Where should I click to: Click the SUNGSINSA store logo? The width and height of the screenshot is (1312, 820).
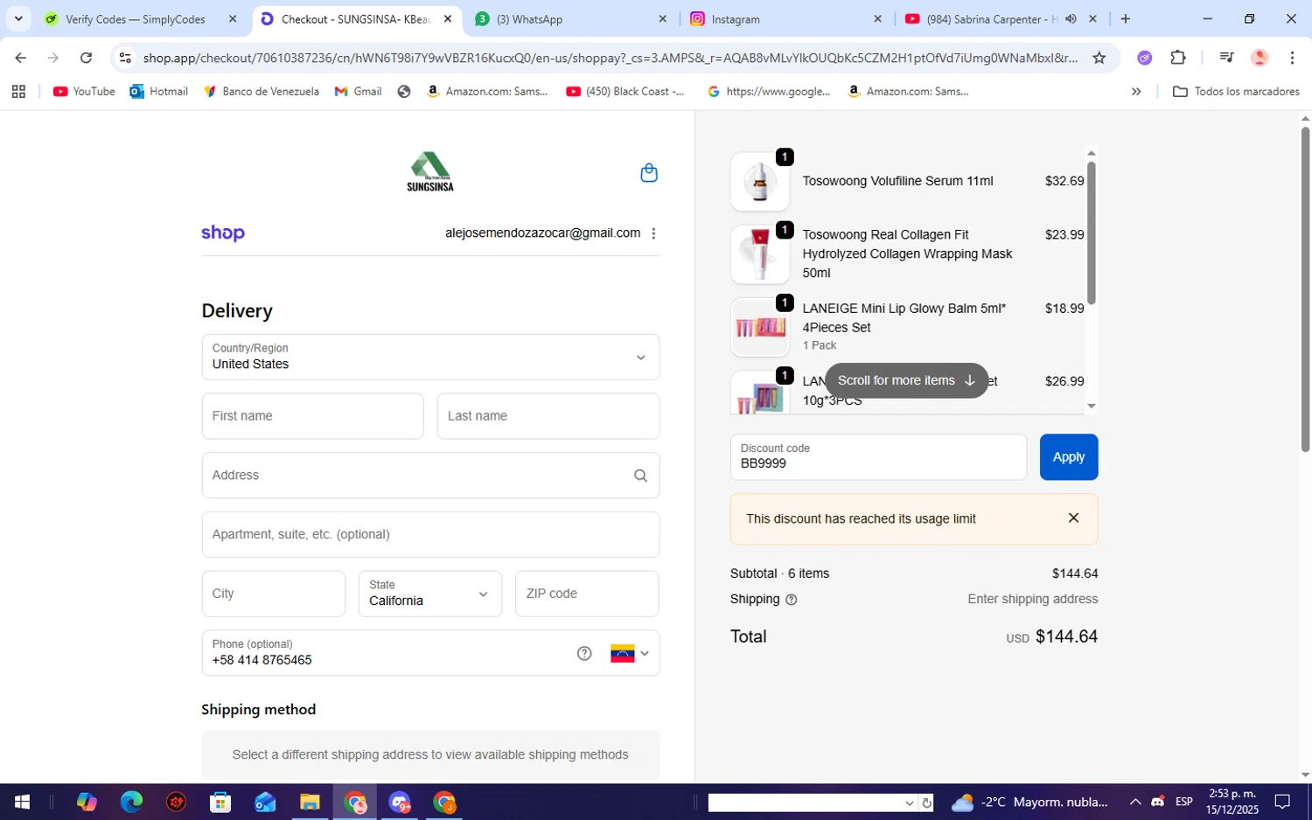coord(430,171)
